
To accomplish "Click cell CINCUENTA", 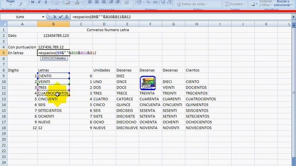I will [150, 105].
